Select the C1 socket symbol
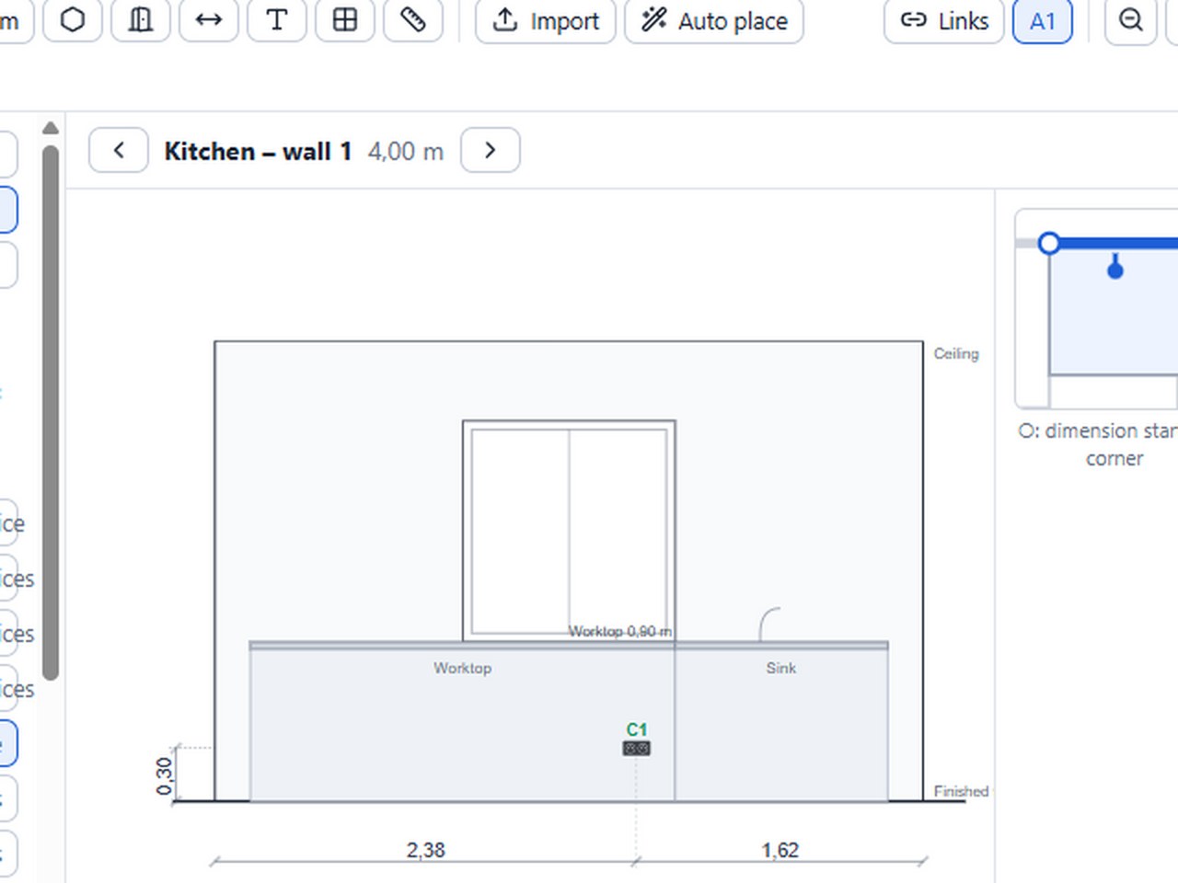Screen dimensions: 1178x883 pyautogui.click(x=637, y=749)
